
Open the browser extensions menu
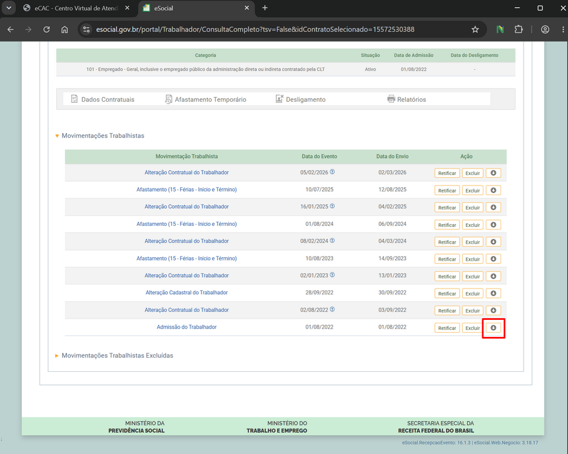click(518, 30)
